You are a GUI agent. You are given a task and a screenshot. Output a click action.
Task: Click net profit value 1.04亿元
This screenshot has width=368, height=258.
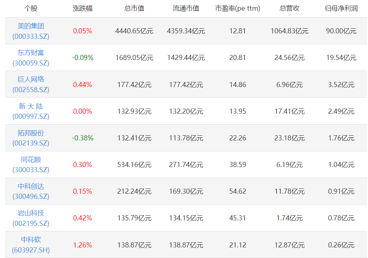[x=341, y=165]
